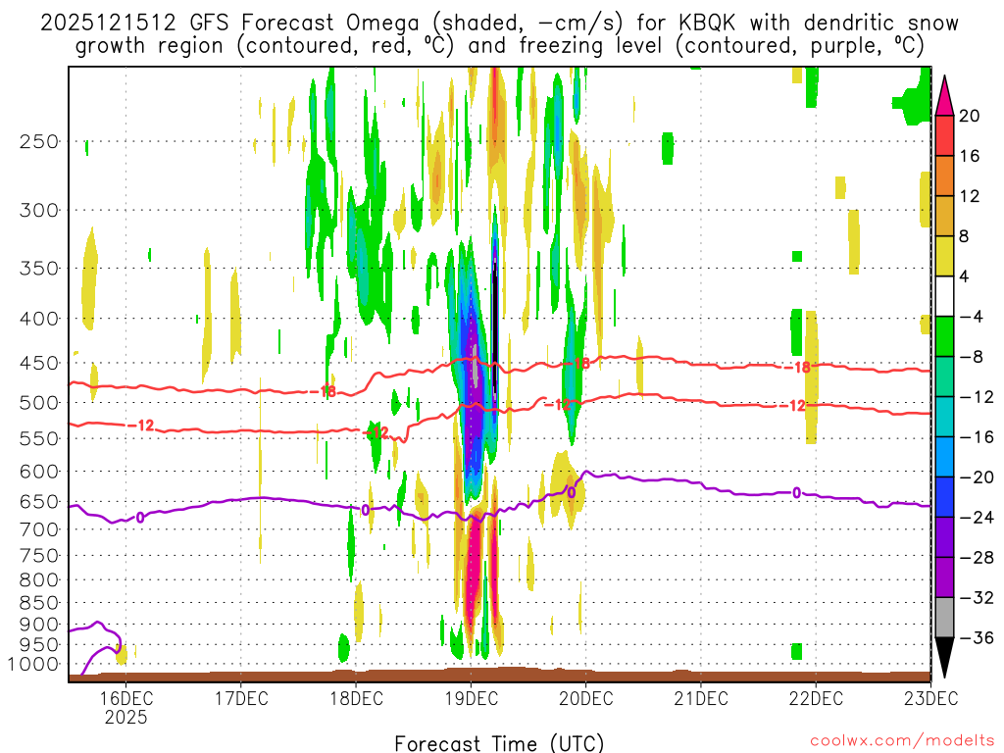The image size is (1004, 753).
Task: Click the 650 pressure level label
Action: pos(39,501)
